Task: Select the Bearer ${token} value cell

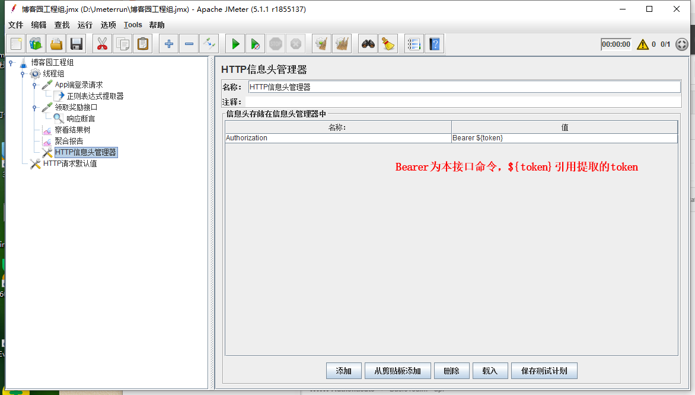Action: coord(565,138)
